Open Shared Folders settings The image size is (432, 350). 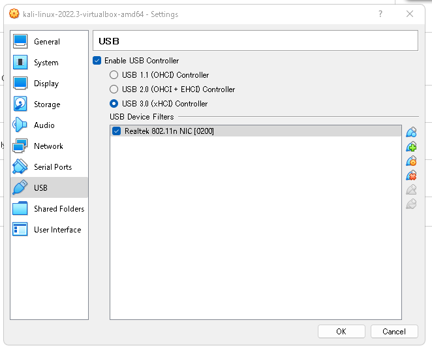49,208
